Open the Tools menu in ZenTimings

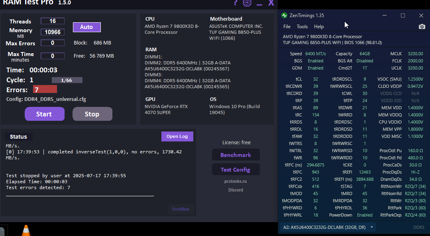(x=302, y=27)
